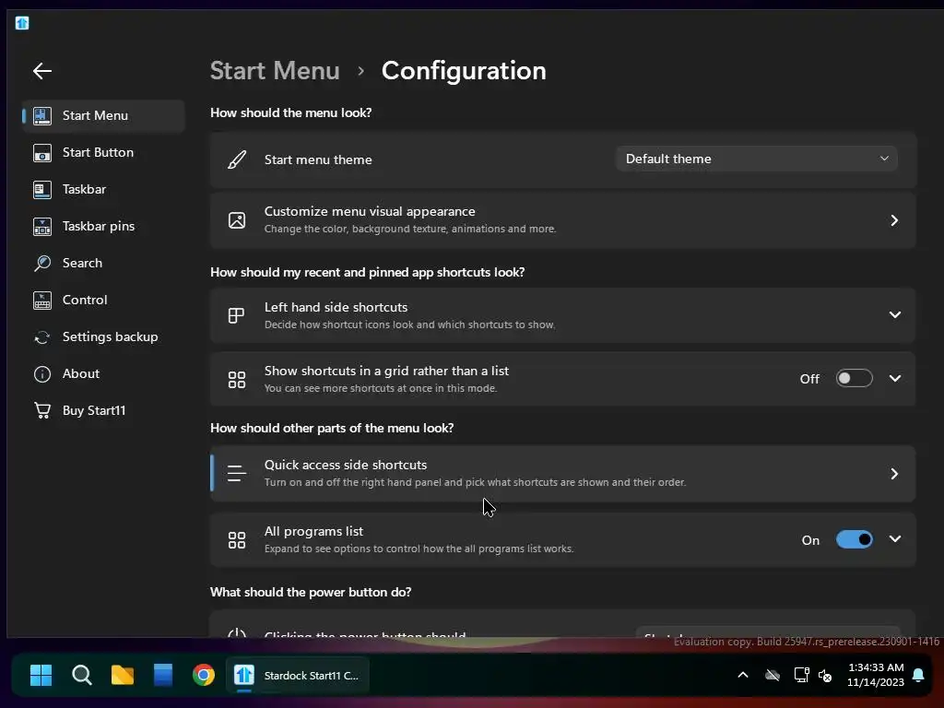Open Settings backup in sidebar
This screenshot has height=708, width=944.
click(103, 337)
